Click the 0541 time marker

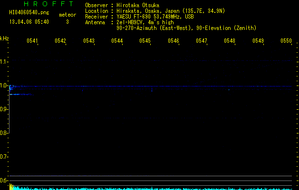point(32,41)
